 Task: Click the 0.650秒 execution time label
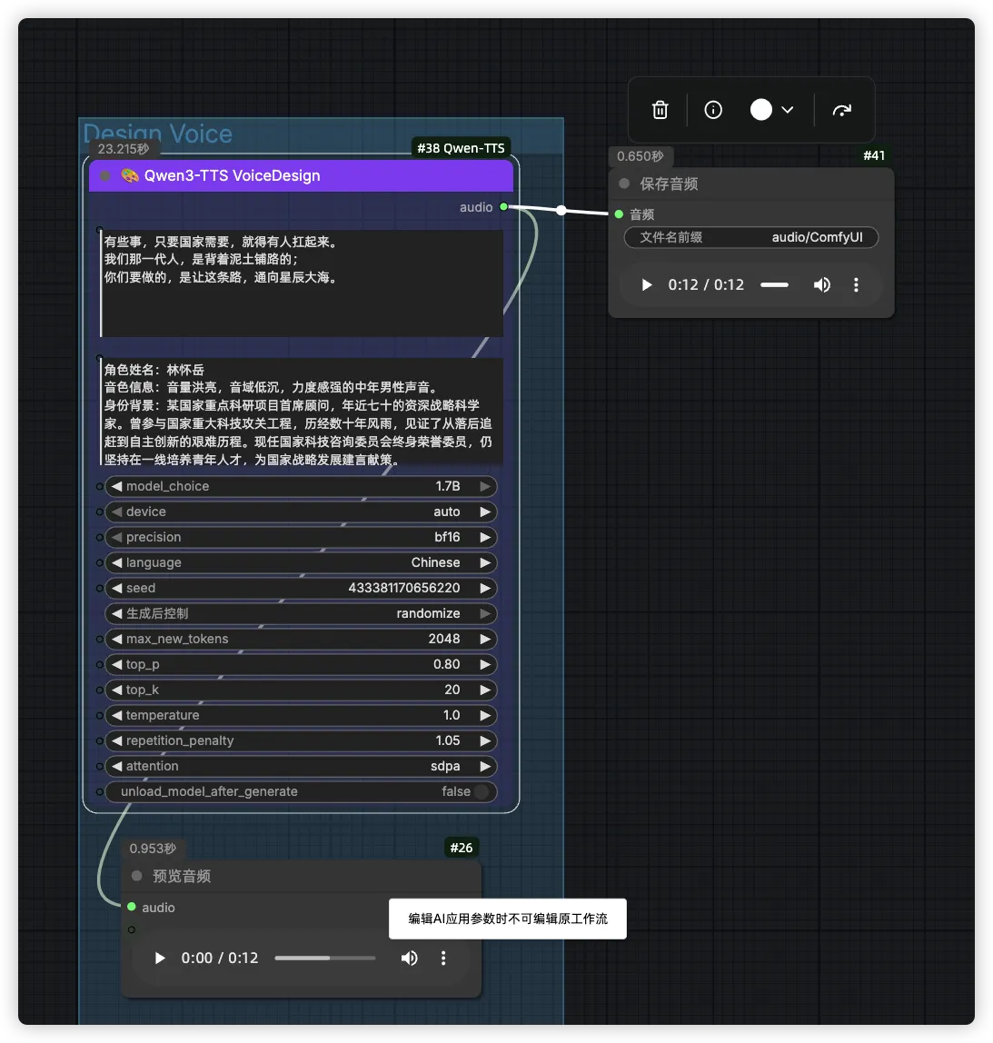[x=640, y=156]
